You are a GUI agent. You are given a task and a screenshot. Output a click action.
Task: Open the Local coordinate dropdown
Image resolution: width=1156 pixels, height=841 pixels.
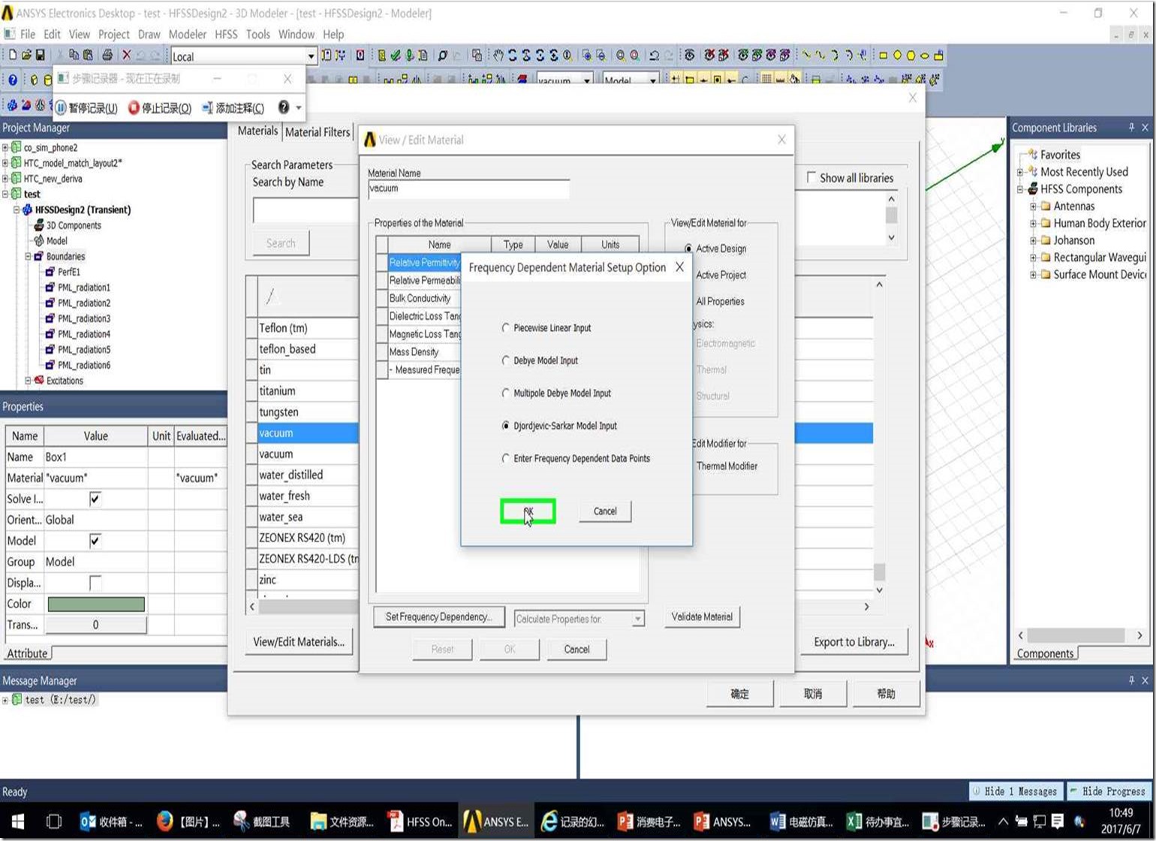(x=311, y=56)
